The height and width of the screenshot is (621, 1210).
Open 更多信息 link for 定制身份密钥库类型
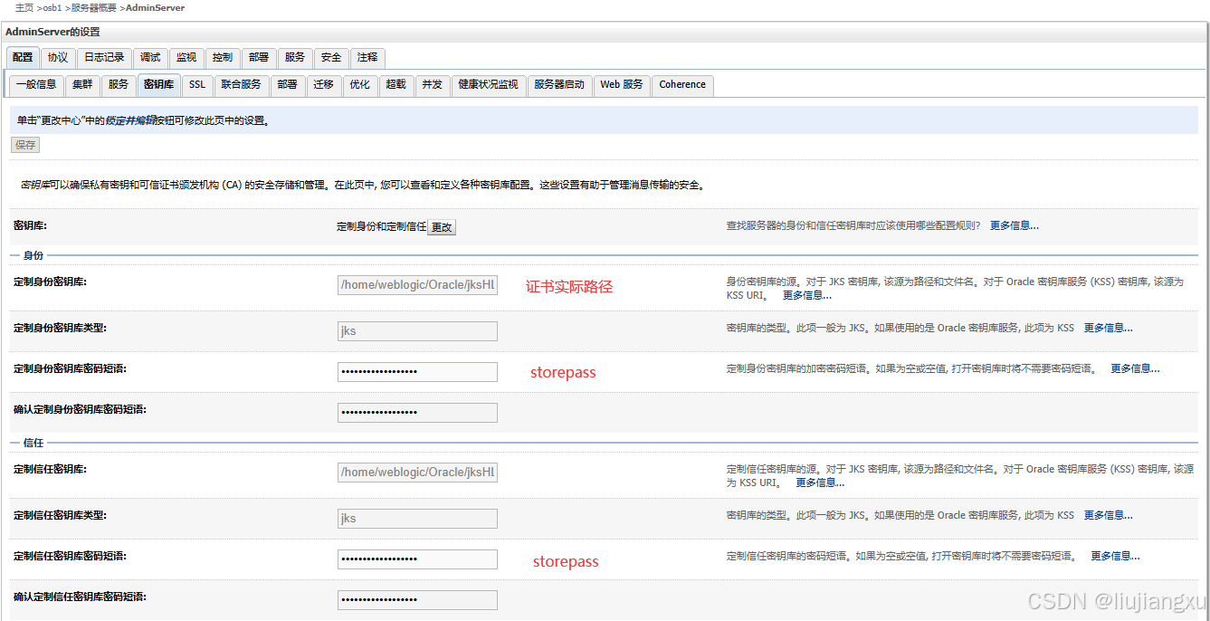tap(1109, 328)
